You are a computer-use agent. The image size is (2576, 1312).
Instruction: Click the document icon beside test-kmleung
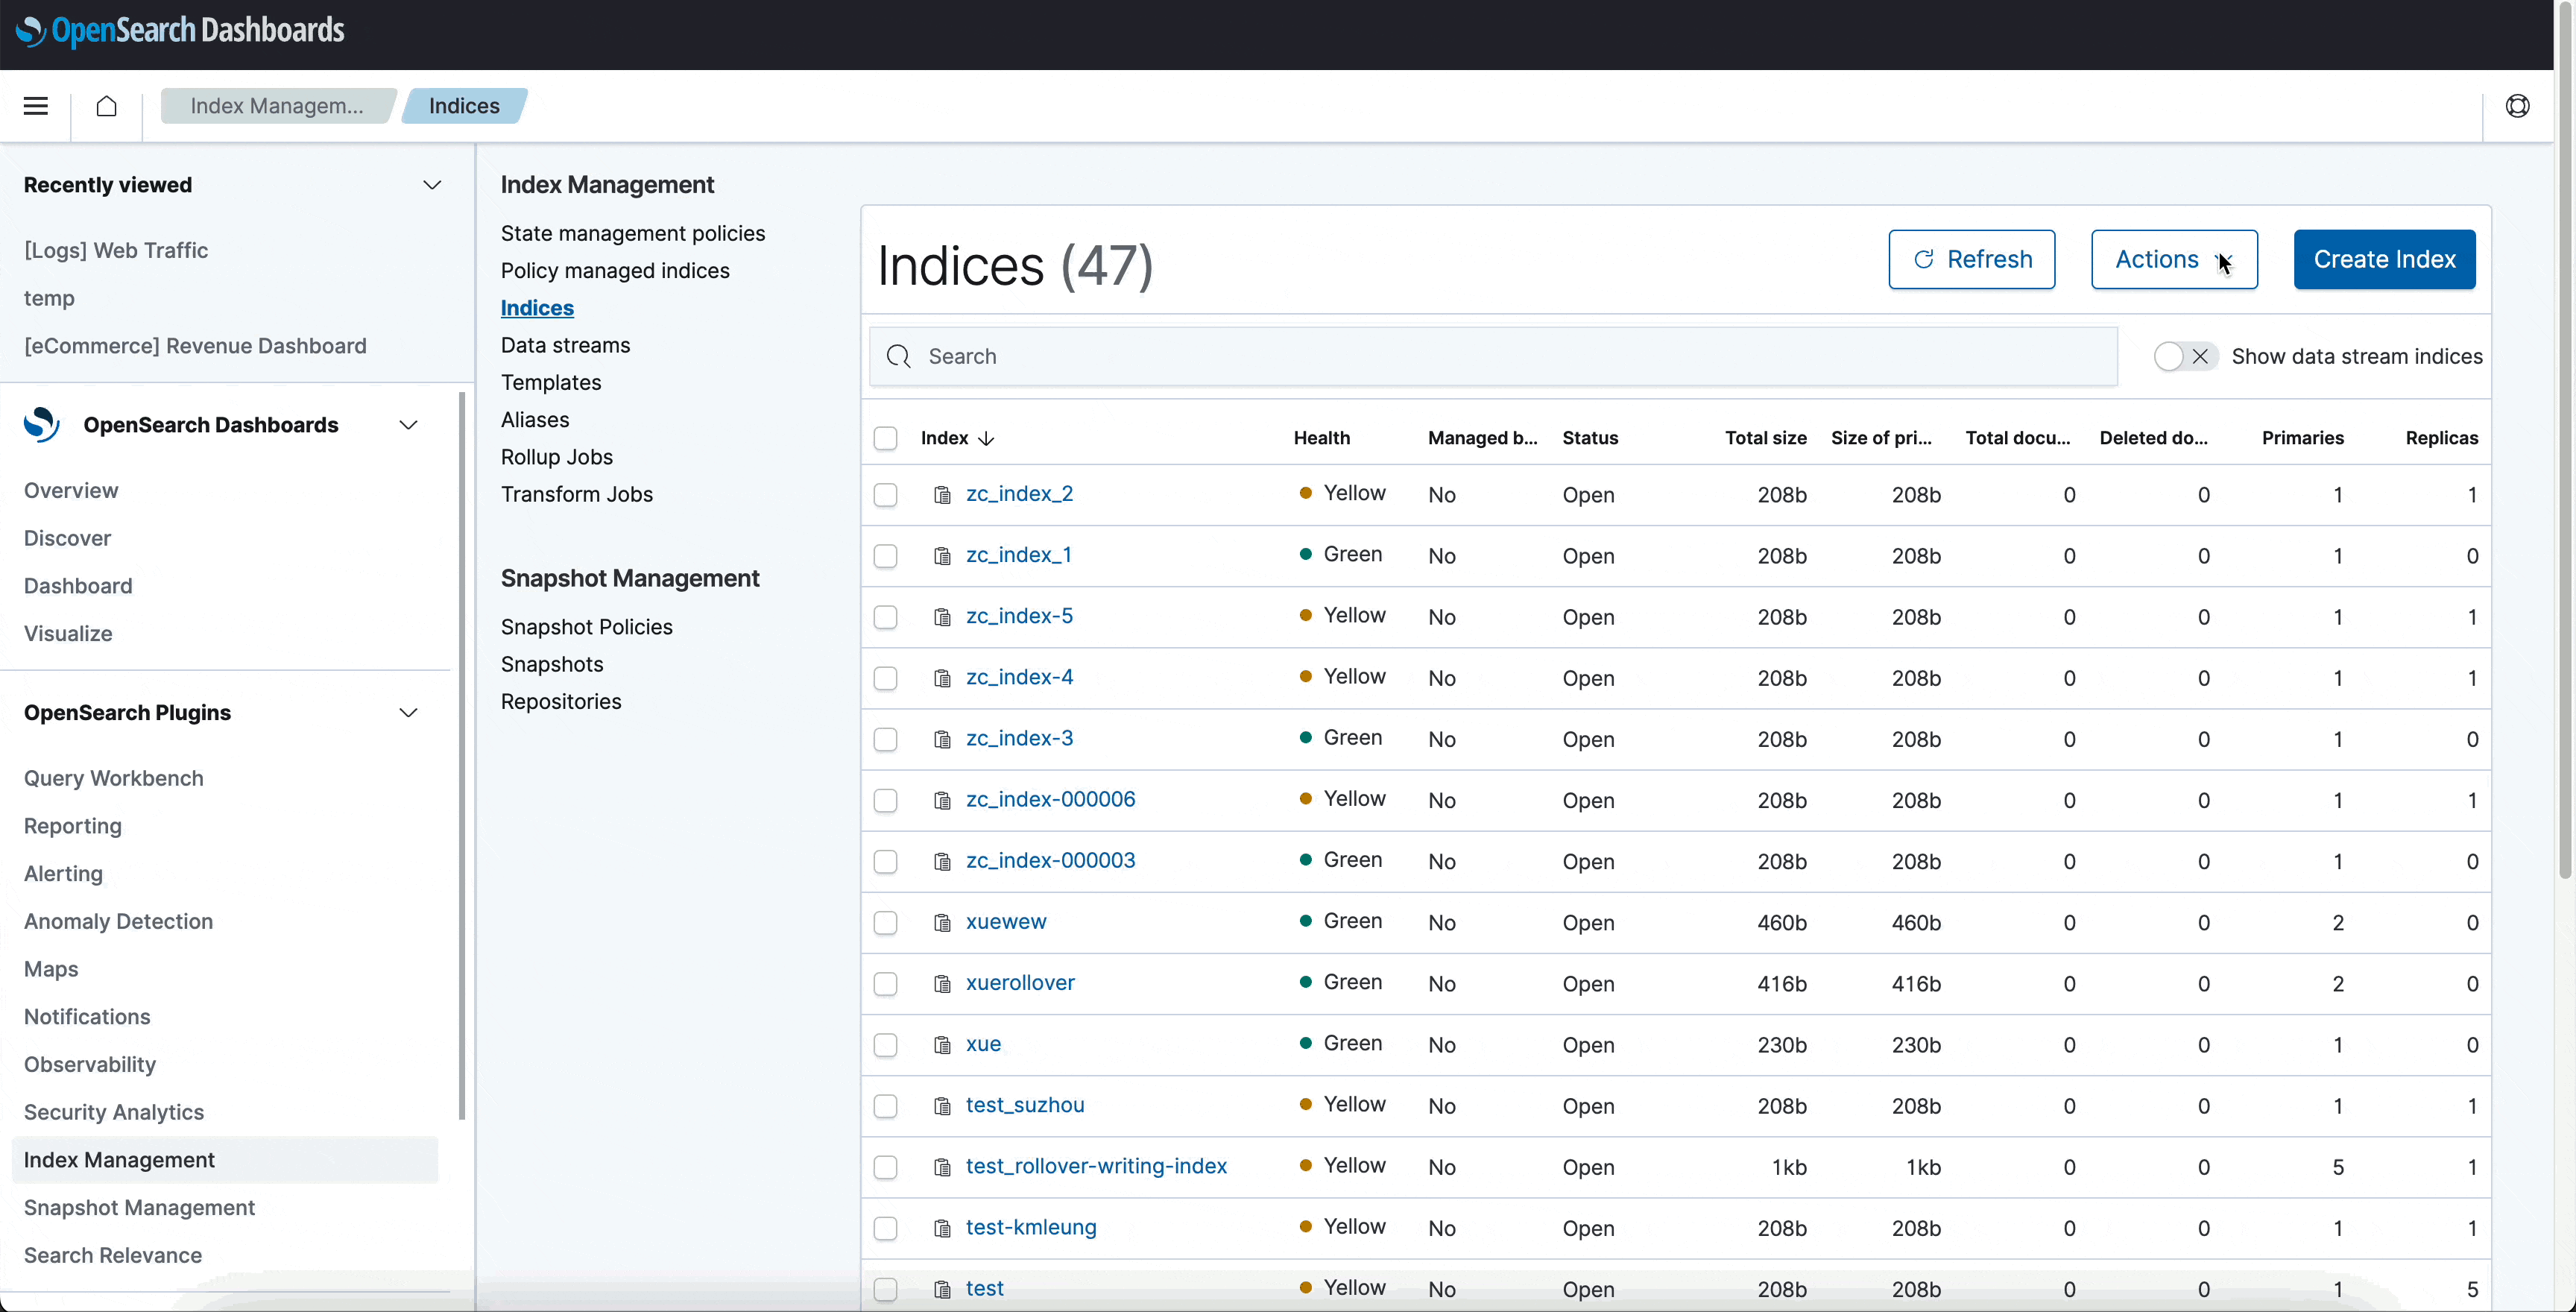[942, 1228]
